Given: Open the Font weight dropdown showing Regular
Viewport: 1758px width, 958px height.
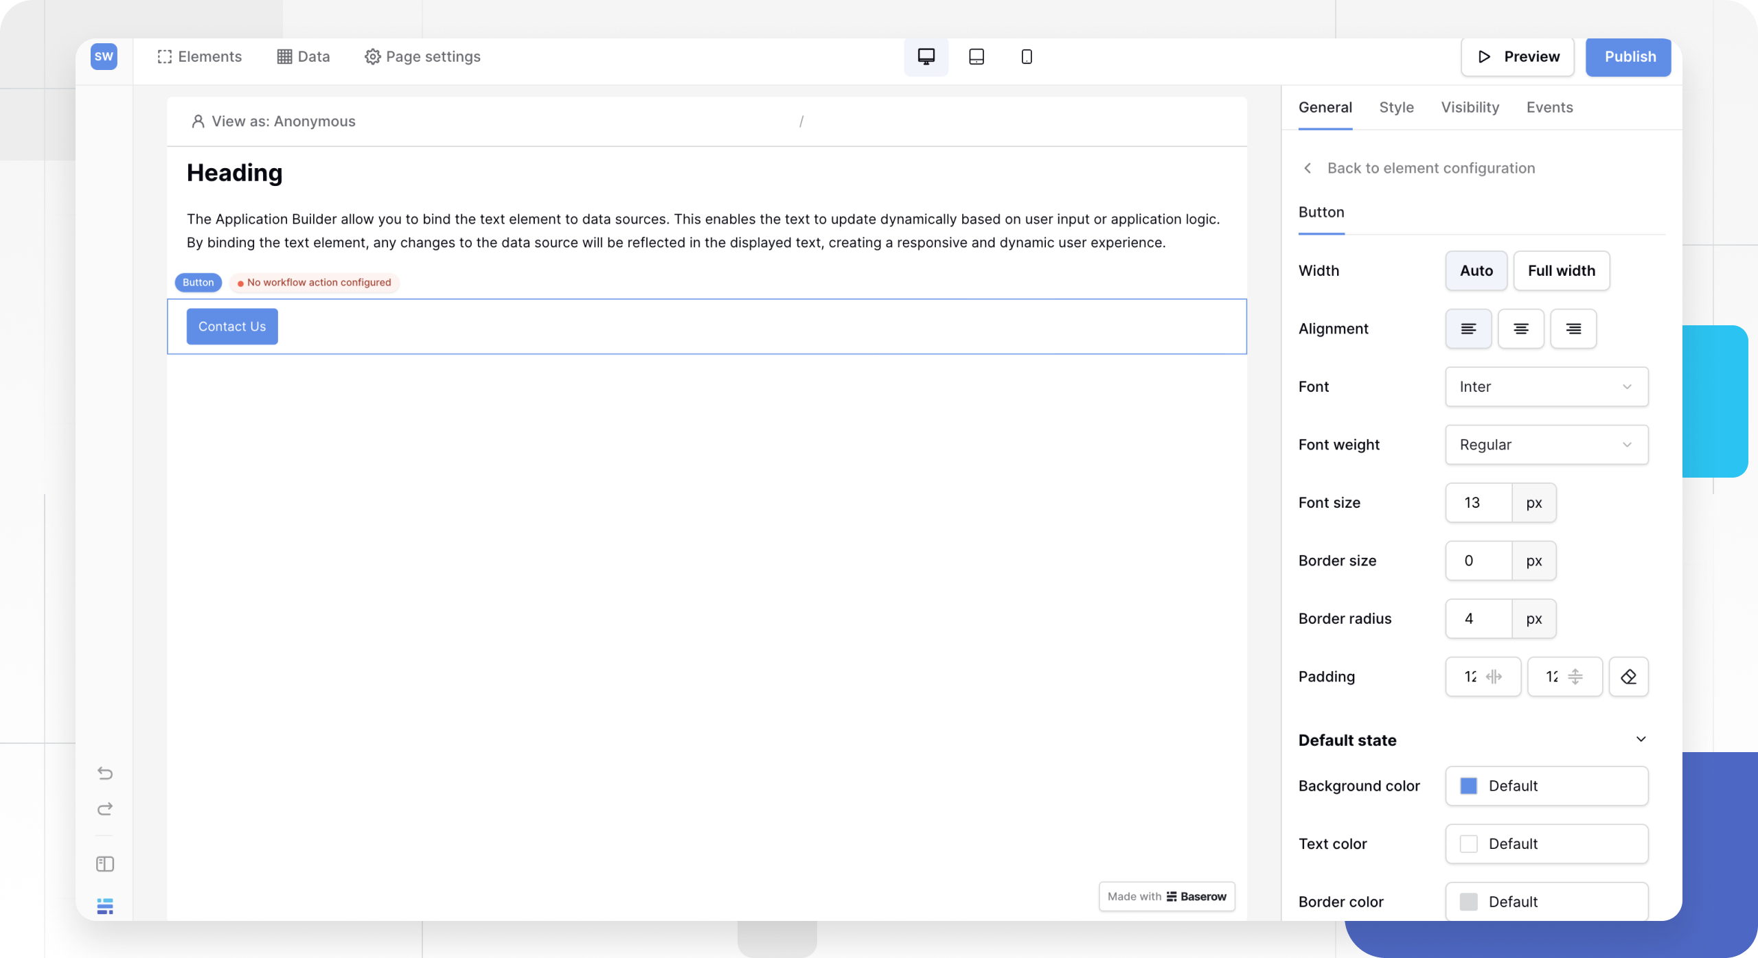Looking at the screenshot, I should click(x=1545, y=445).
